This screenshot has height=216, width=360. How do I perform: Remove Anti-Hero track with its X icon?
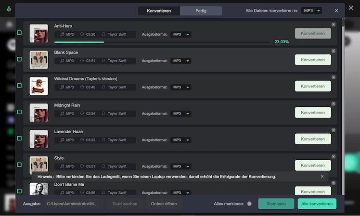(x=334, y=25)
